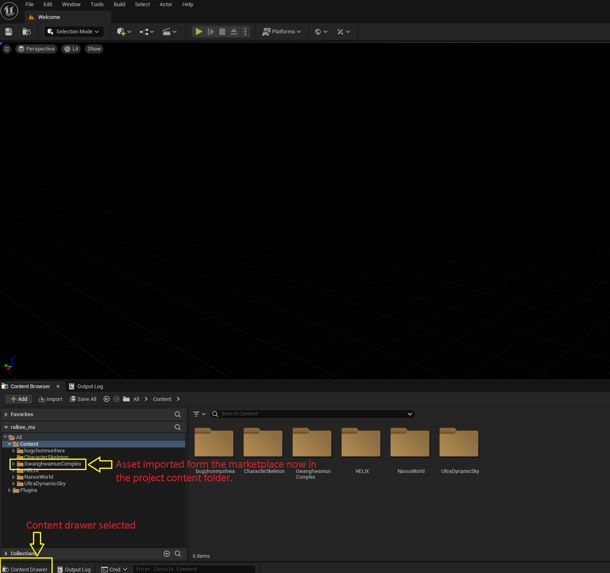Viewport: 610px width, 573px height.
Task: Open the Selection Mode dropdown
Action: [x=74, y=32]
